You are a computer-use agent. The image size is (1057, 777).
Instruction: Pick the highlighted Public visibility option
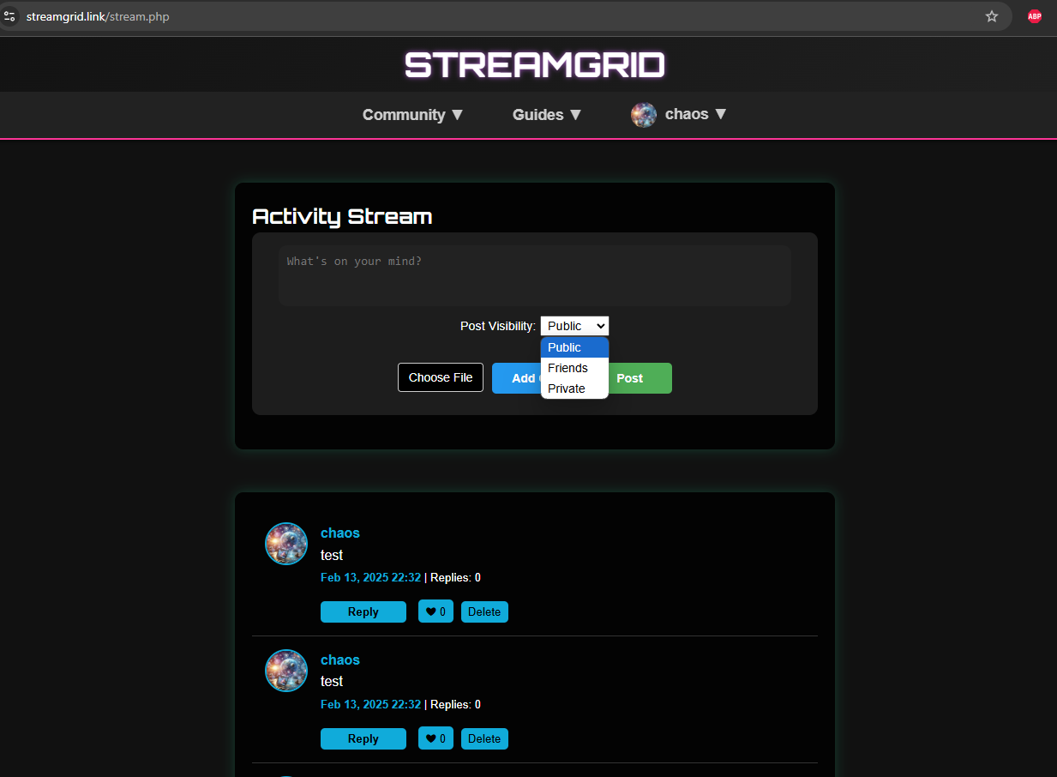565,347
